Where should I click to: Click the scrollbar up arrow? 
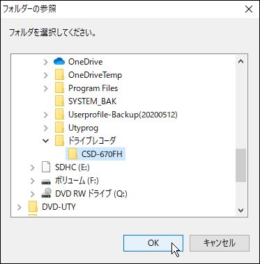tap(241, 62)
